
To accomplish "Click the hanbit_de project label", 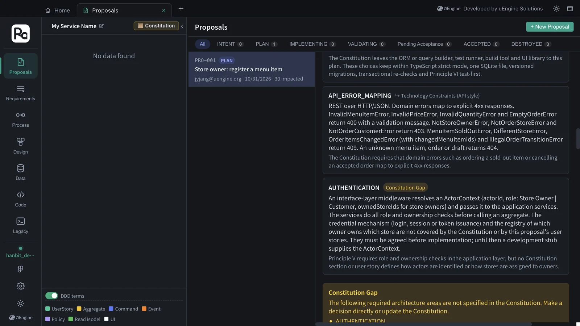I will coord(21,255).
